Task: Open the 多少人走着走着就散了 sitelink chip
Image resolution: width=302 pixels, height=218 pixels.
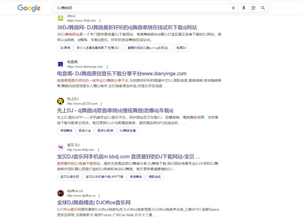Action: click(99, 48)
